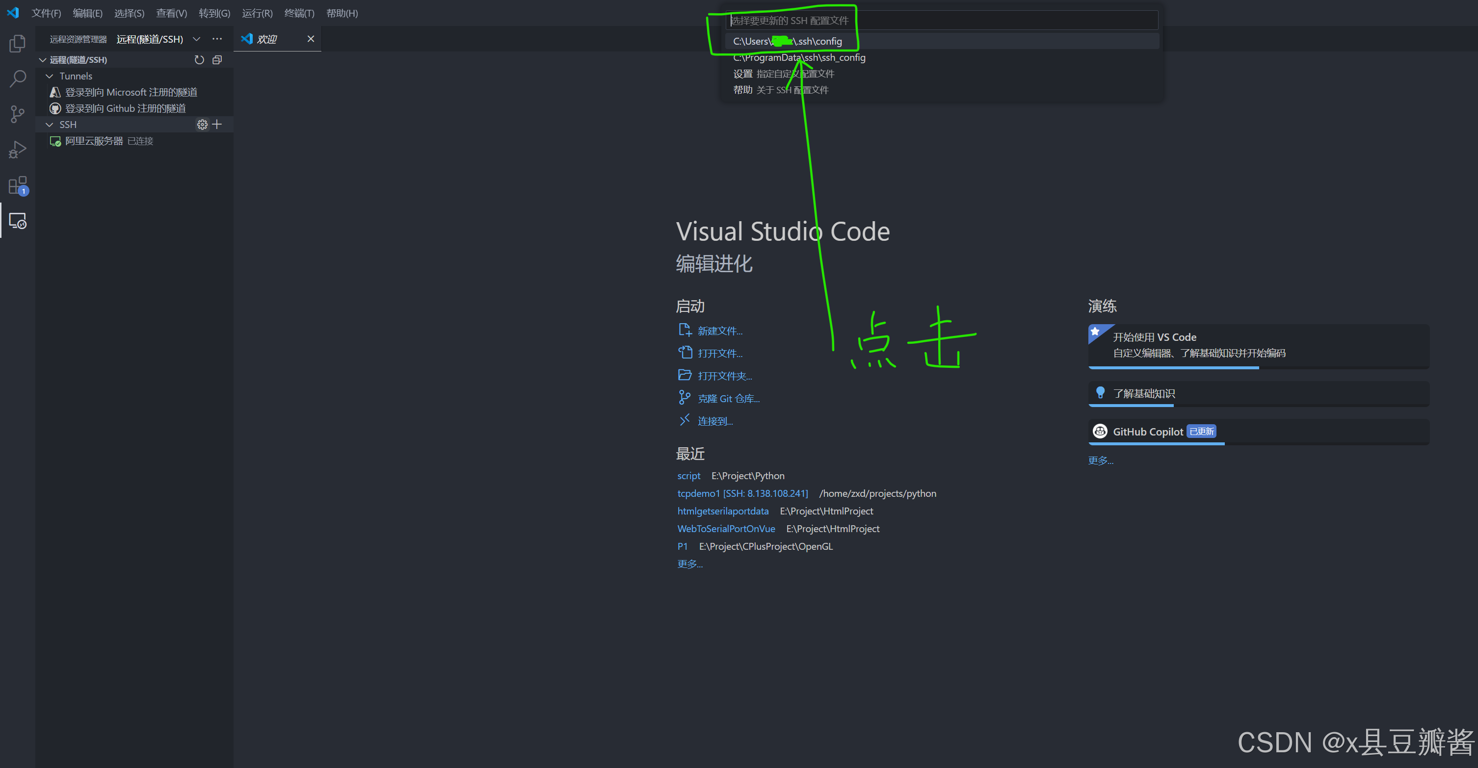Image resolution: width=1478 pixels, height=768 pixels.
Task: Open the 查看(V) menu
Action: 172,13
